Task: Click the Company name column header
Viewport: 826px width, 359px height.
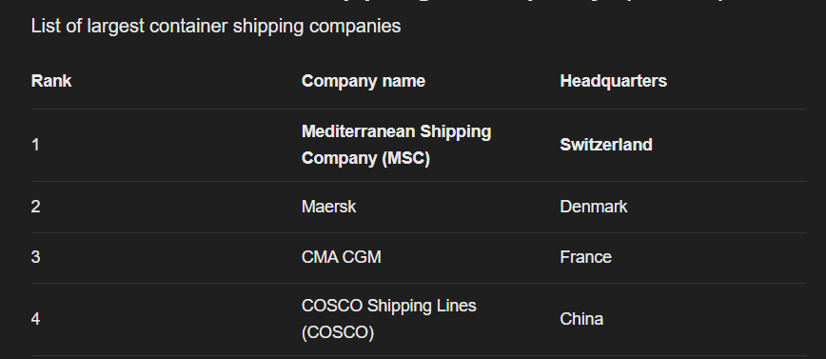Action: [363, 81]
